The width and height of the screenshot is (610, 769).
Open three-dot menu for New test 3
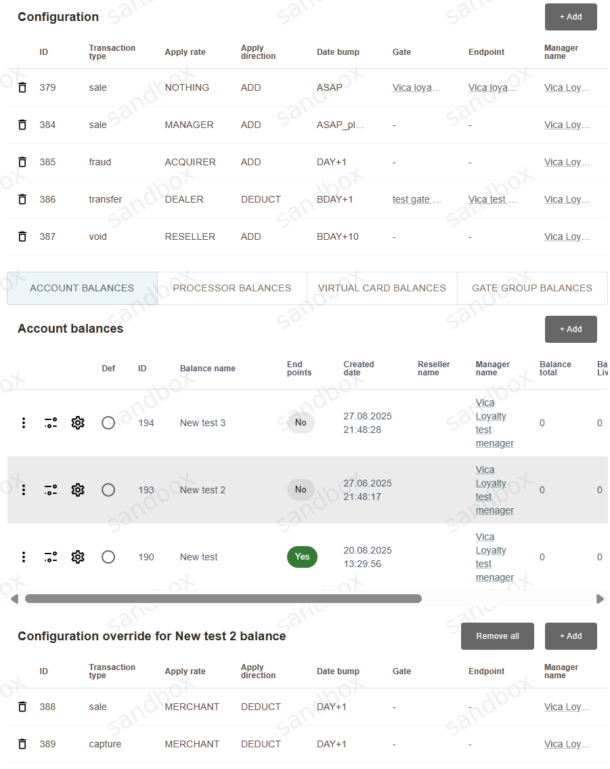(24, 423)
